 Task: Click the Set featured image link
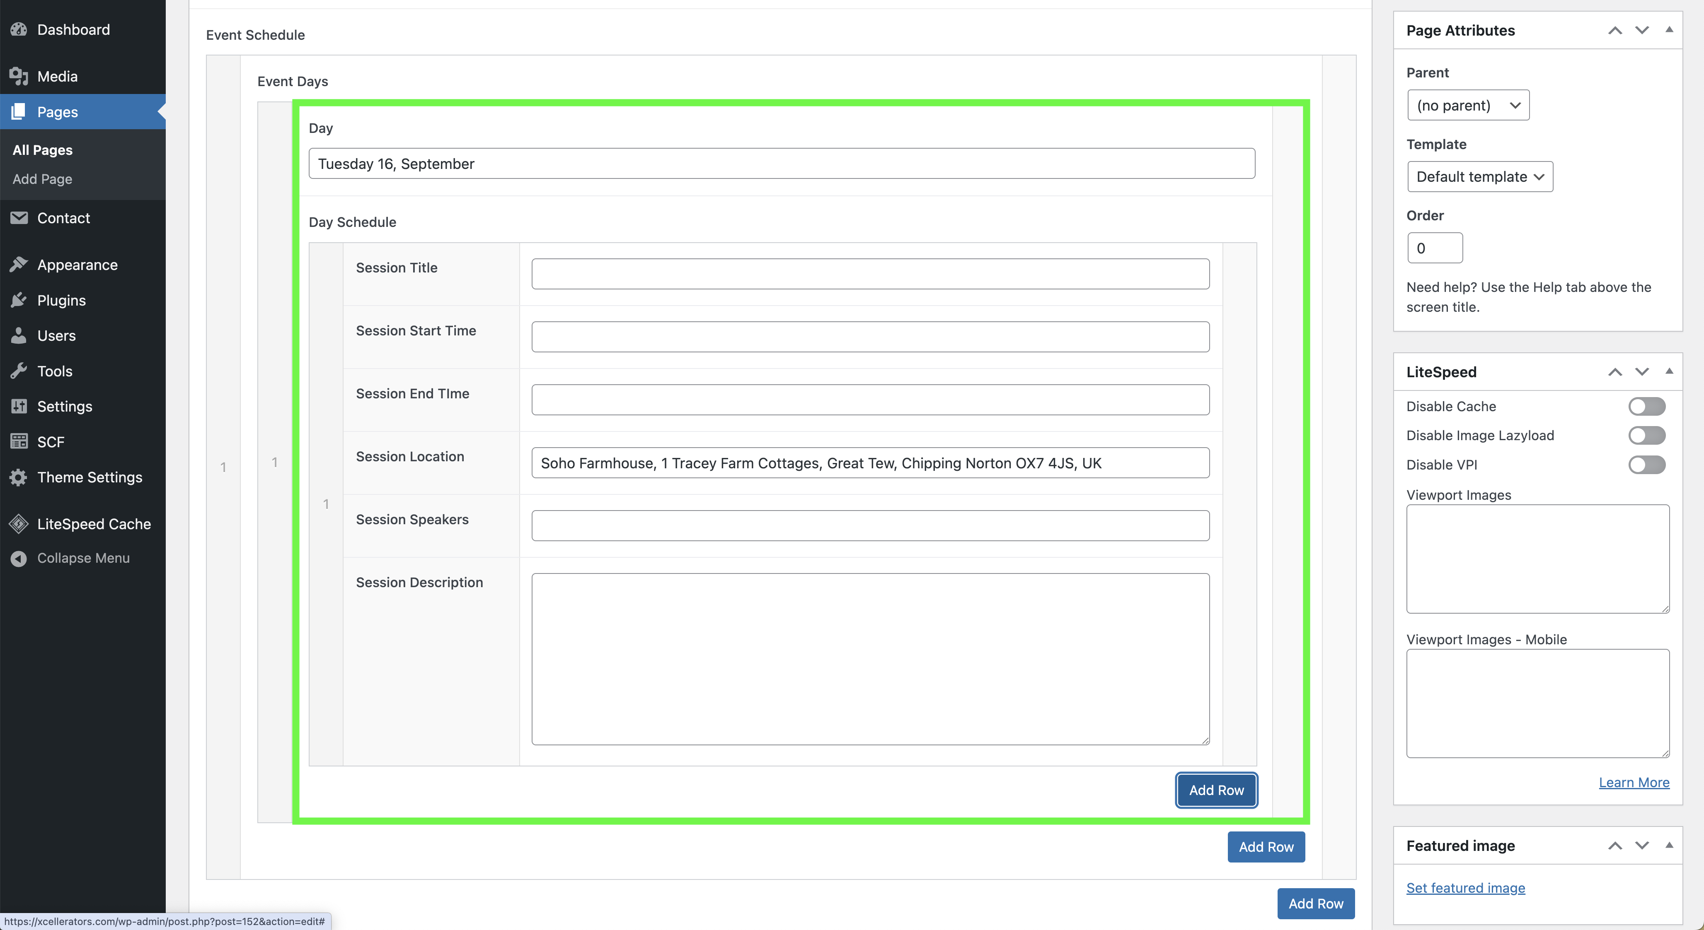click(1465, 888)
